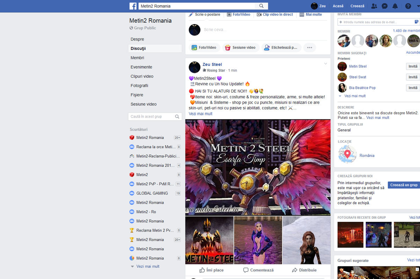Open Acasă in top bar
420x279 pixels.
click(338, 6)
